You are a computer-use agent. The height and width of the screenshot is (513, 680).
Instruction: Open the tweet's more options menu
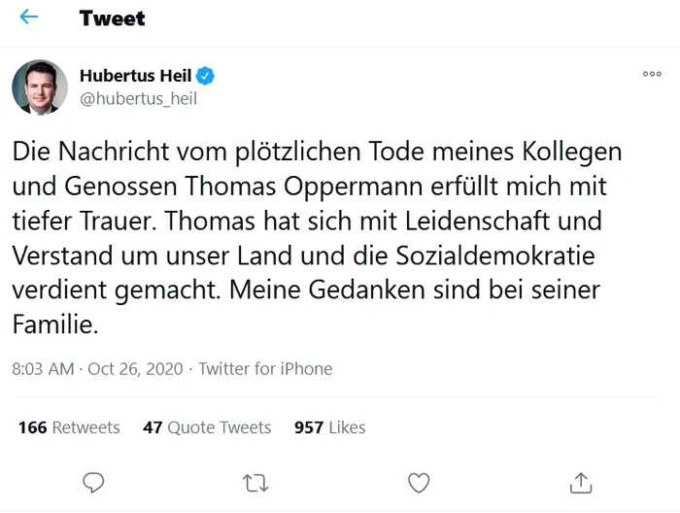(x=651, y=75)
